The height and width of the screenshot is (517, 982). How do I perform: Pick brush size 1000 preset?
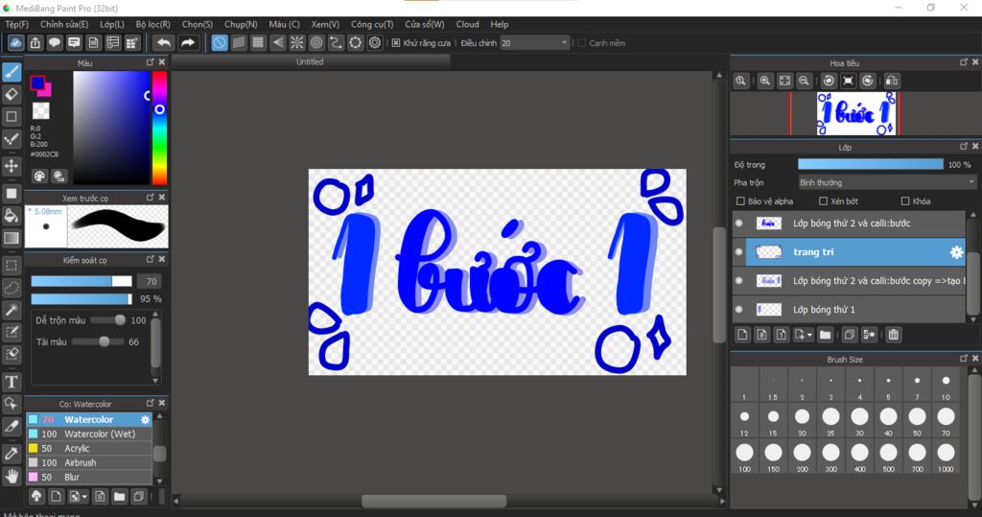point(946,456)
